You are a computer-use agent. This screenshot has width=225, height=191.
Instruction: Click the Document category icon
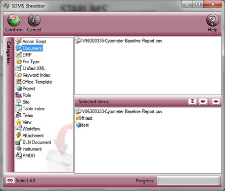(x=19, y=48)
